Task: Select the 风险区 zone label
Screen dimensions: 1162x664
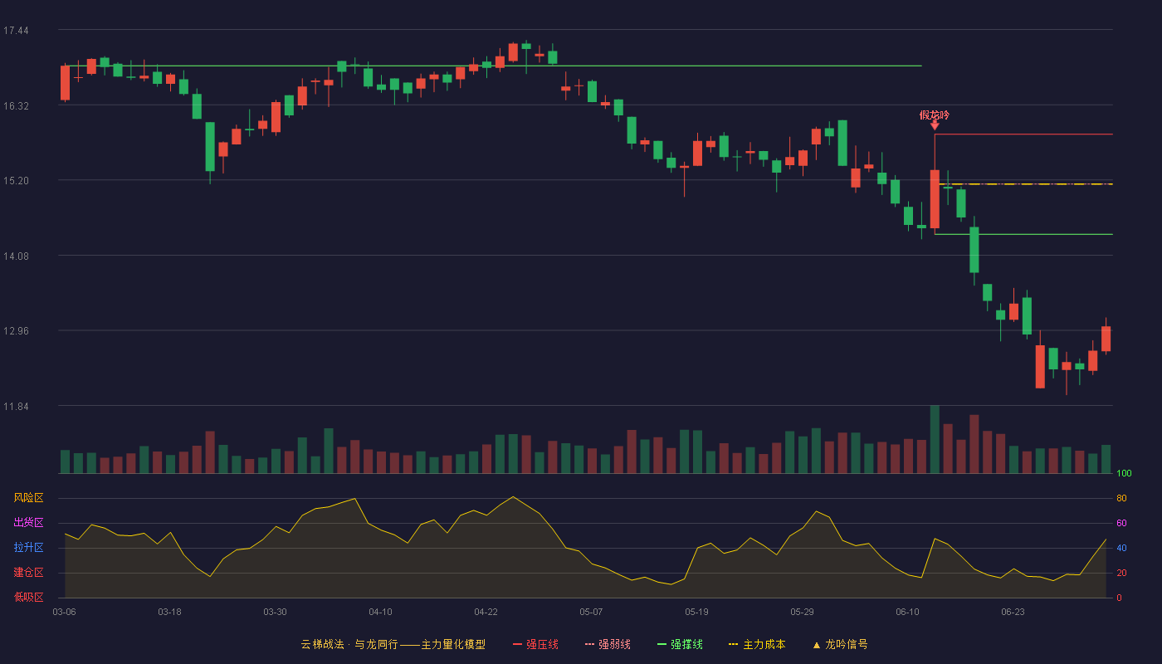Action: coord(28,498)
